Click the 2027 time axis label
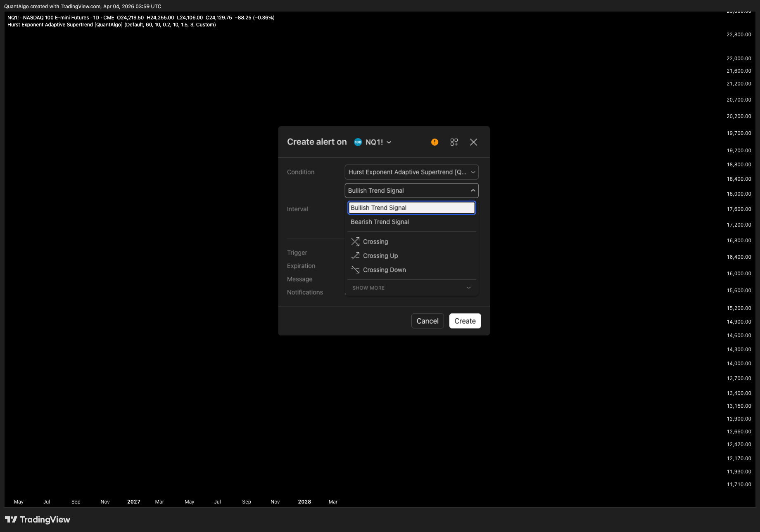Image resolution: width=760 pixels, height=532 pixels. (x=133, y=502)
